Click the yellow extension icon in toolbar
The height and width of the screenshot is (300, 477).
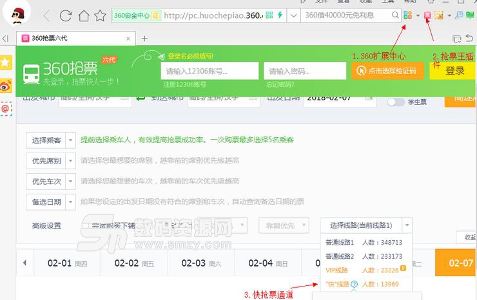439,15
